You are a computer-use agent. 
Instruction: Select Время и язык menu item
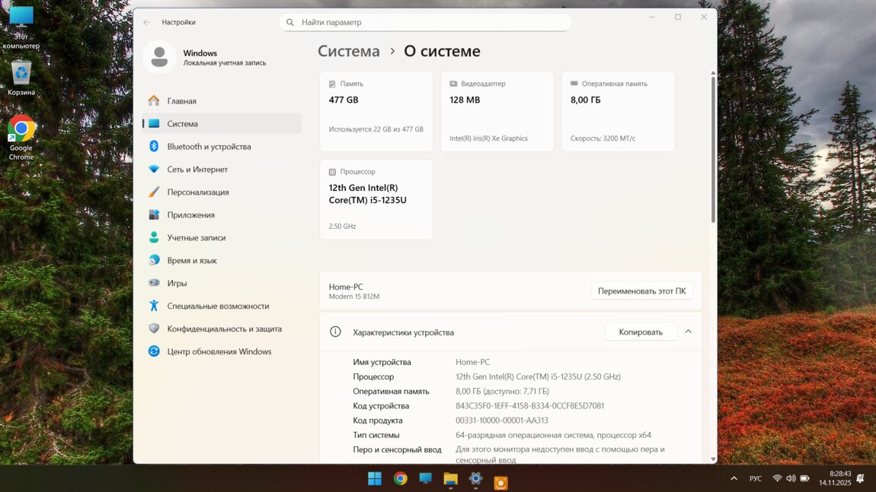coord(192,261)
